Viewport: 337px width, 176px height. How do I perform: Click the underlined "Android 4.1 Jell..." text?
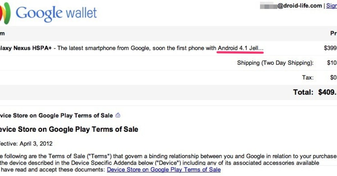point(240,48)
